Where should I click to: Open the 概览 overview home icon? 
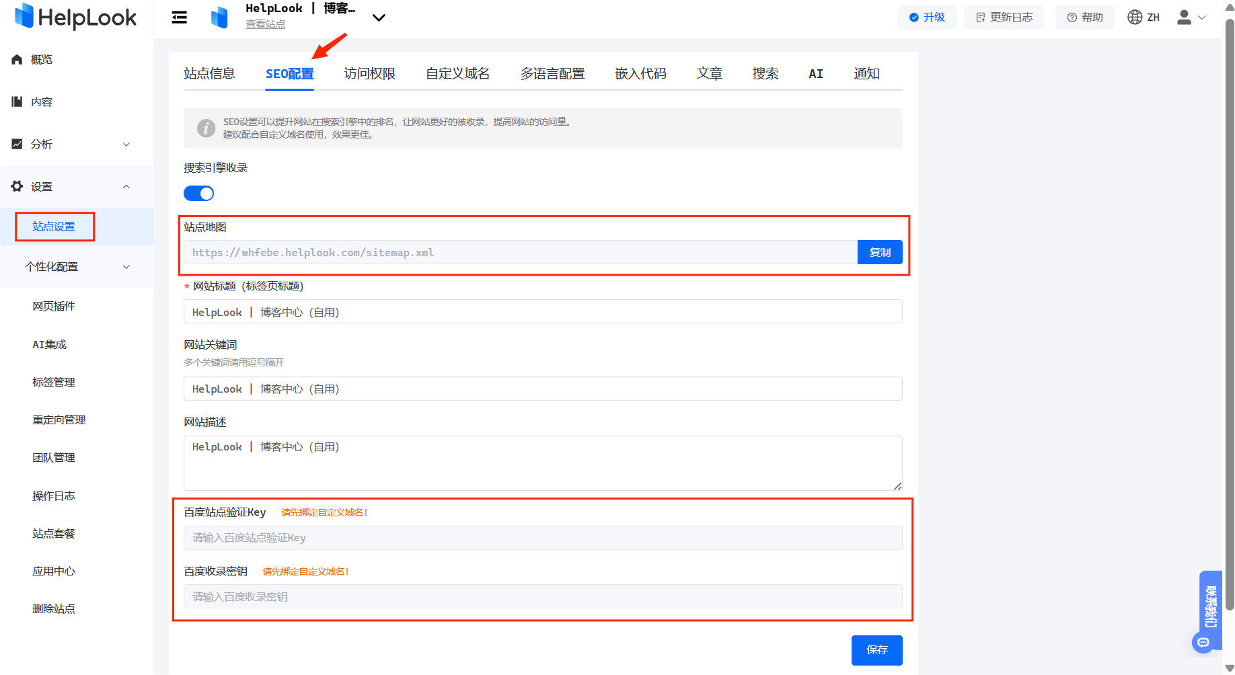point(17,60)
